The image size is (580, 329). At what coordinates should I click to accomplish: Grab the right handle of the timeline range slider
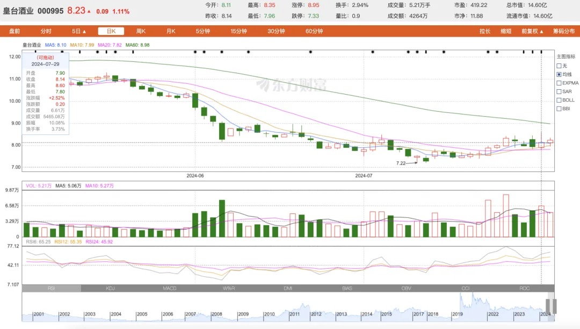(x=554, y=306)
